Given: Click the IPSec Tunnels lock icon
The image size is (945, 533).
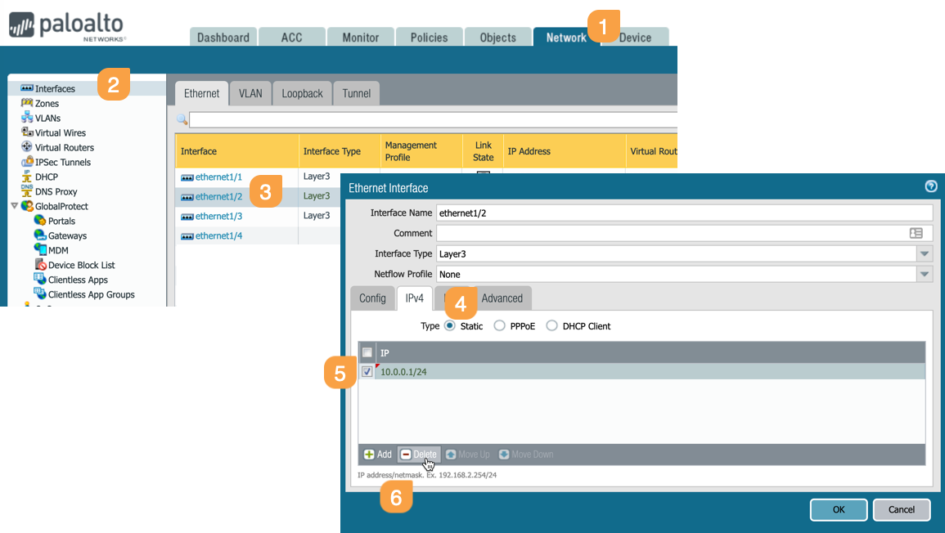Looking at the screenshot, I should coord(26,161).
